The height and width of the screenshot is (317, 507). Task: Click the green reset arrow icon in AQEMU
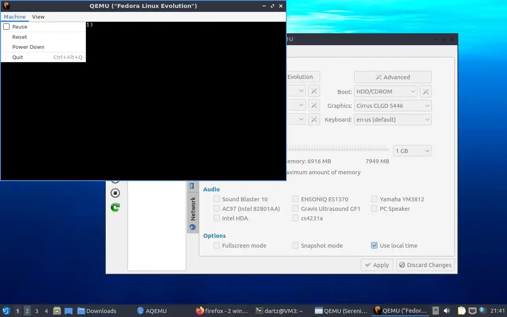tap(115, 207)
